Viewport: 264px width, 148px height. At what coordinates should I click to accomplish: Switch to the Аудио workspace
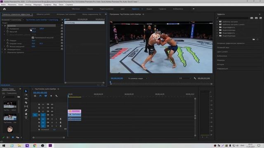149,9
